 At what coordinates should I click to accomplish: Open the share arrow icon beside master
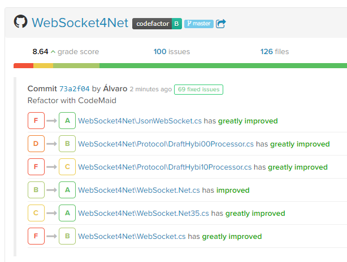click(x=220, y=24)
